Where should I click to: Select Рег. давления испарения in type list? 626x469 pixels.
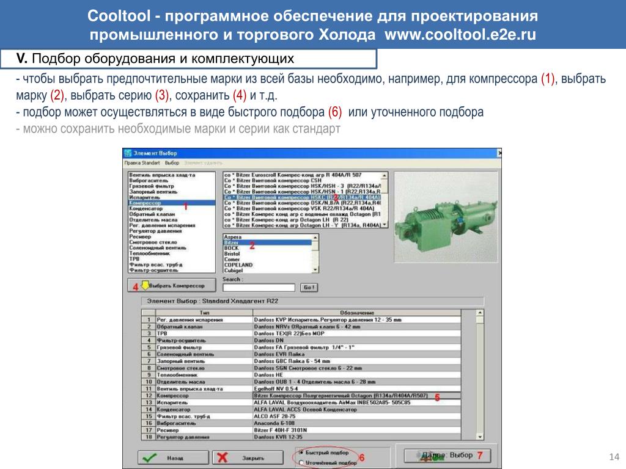coord(172,225)
